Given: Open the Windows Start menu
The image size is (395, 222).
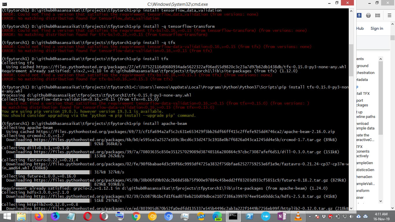Looking at the screenshot, I should 7,217.
